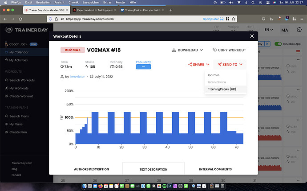Screen dimensions: 307x191
Task: Click the extensions grid icon in toolbar
Action: tap(294, 19)
